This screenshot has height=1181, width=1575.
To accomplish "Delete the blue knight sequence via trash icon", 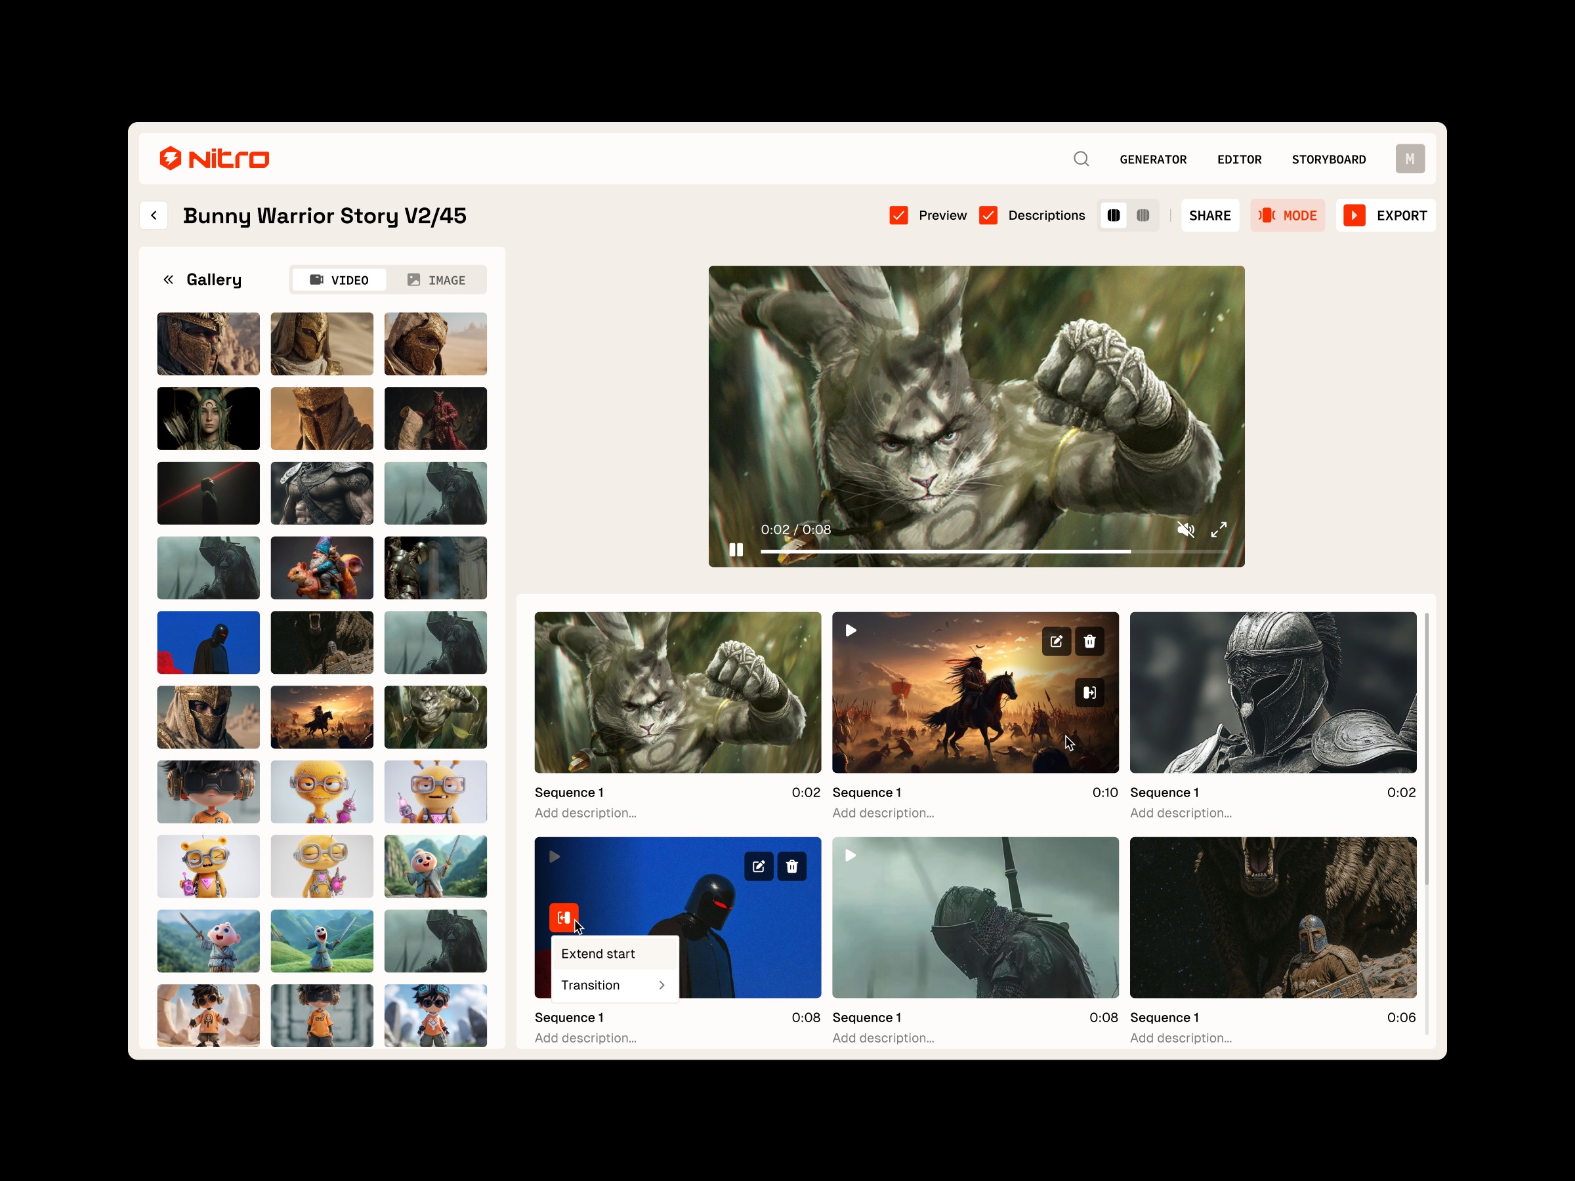I will coord(792,866).
